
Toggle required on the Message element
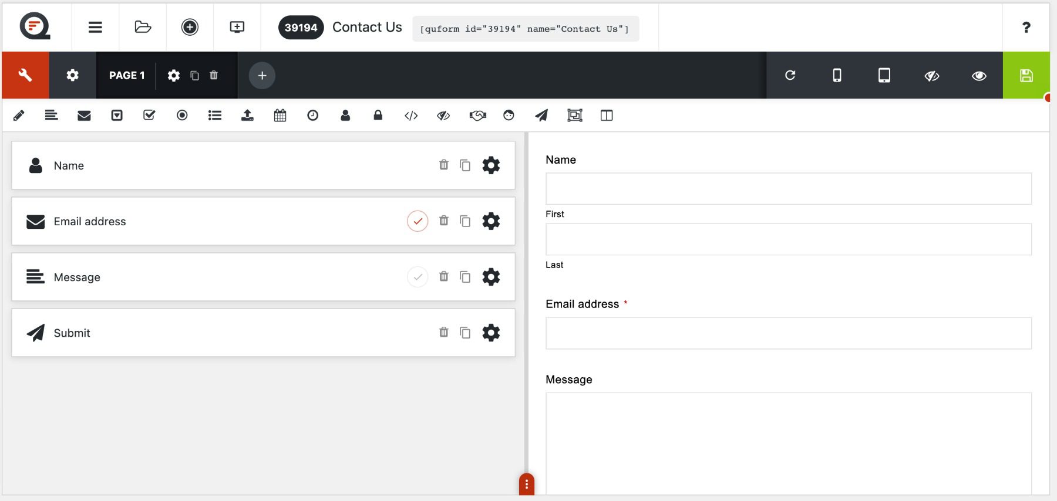coord(418,277)
